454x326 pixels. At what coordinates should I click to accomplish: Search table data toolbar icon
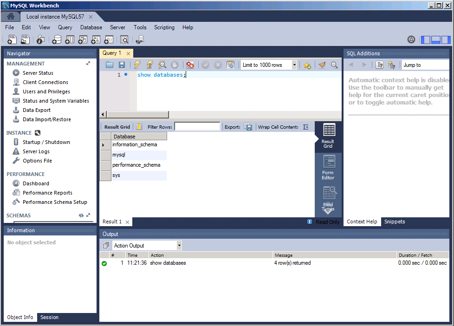(x=124, y=39)
